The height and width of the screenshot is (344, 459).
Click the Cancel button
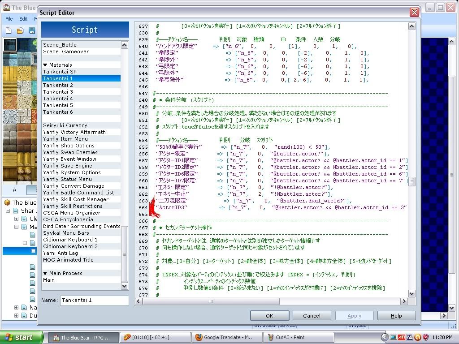click(x=312, y=315)
